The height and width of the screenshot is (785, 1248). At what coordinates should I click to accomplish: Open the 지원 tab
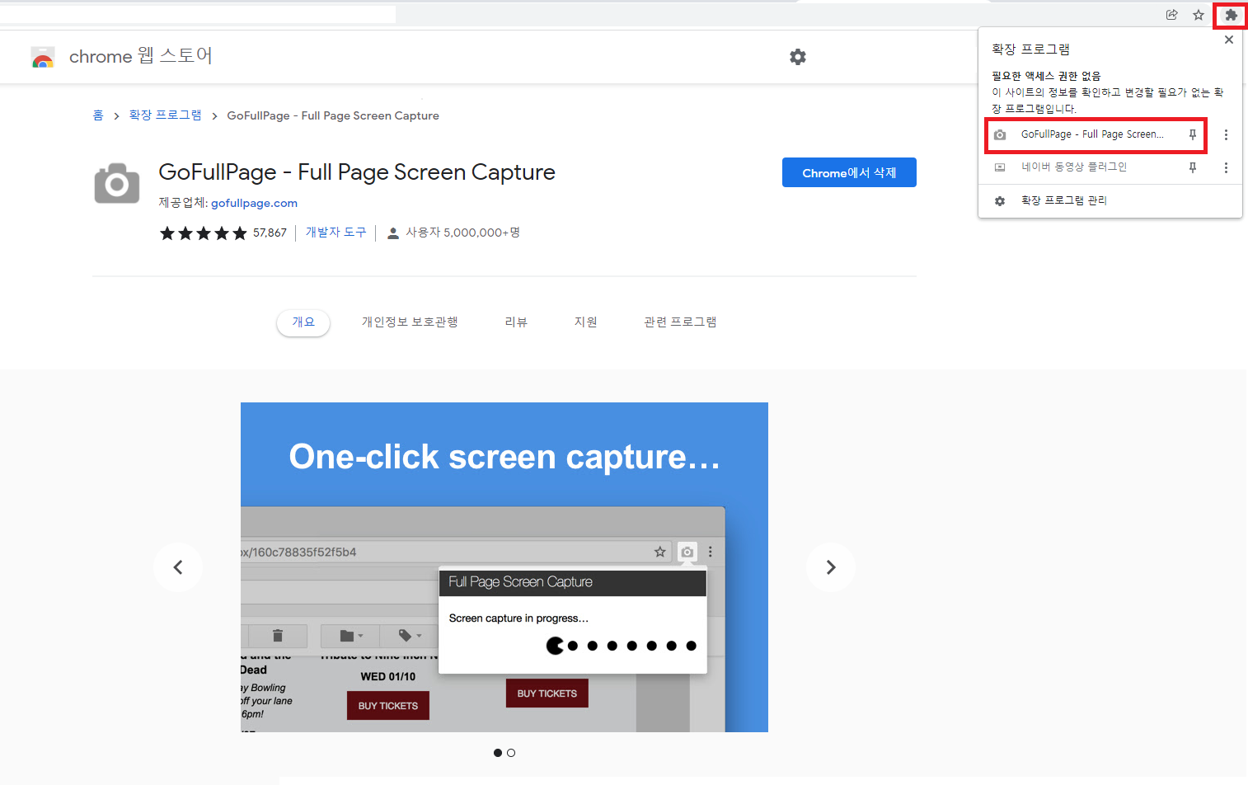coord(586,322)
